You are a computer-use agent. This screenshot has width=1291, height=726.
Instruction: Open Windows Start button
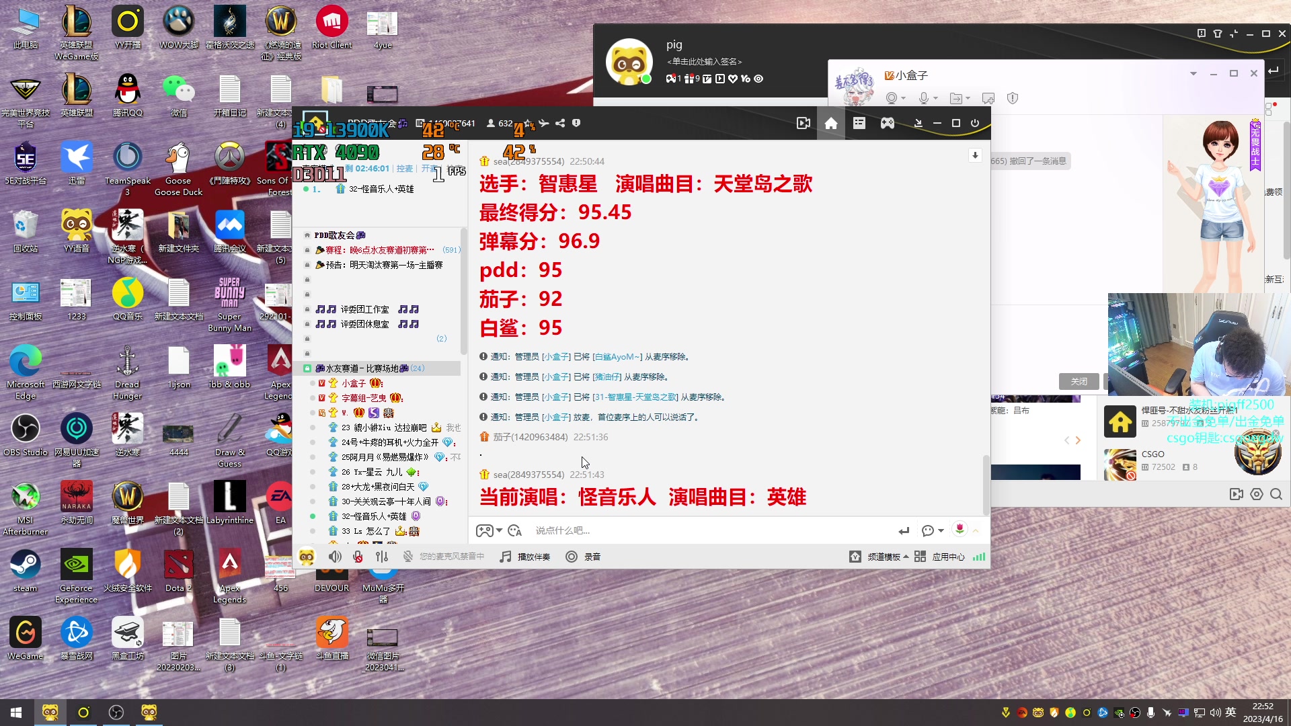(x=16, y=713)
